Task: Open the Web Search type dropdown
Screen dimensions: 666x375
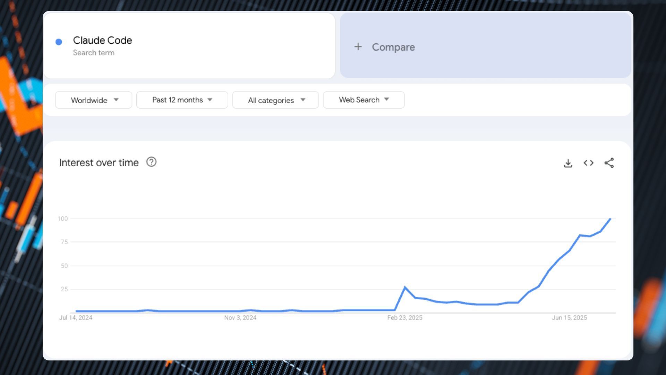Action: click(x=364, y=100)
